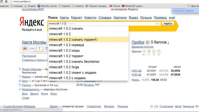Open the Работа link

coord(26,85)
